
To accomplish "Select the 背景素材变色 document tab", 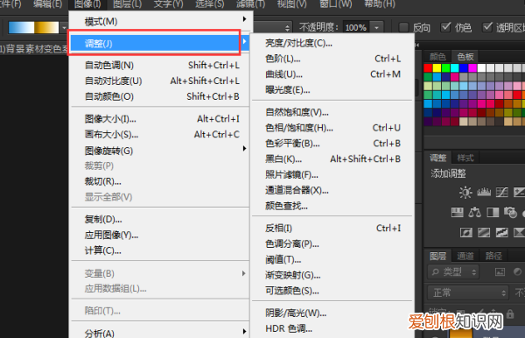I will (x=33, y=49).
